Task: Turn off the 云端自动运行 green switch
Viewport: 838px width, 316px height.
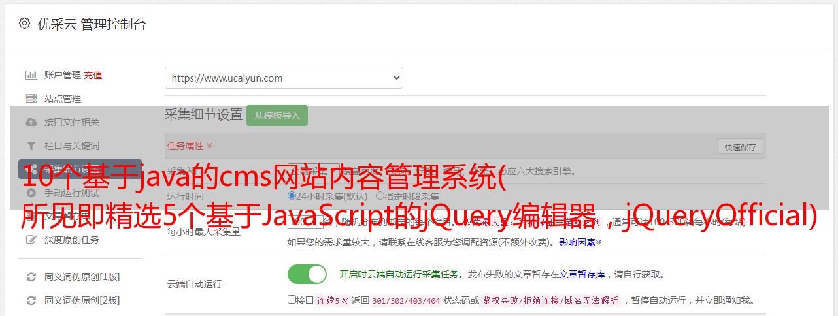Action: point(307,274)
